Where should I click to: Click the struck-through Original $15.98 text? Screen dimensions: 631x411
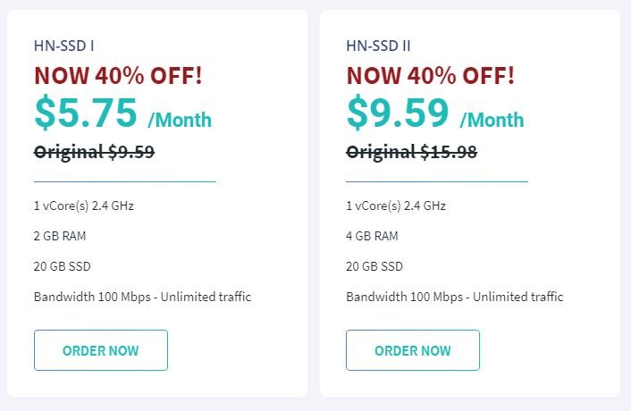(x=411, y=152)
